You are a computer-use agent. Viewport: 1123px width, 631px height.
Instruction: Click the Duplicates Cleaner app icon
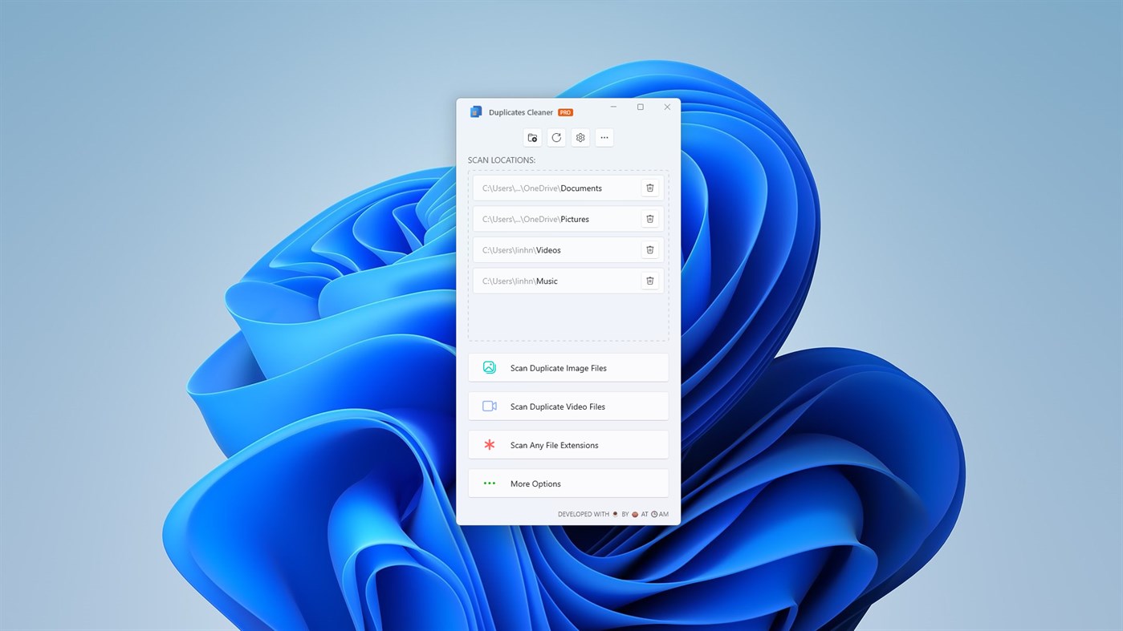475,111
